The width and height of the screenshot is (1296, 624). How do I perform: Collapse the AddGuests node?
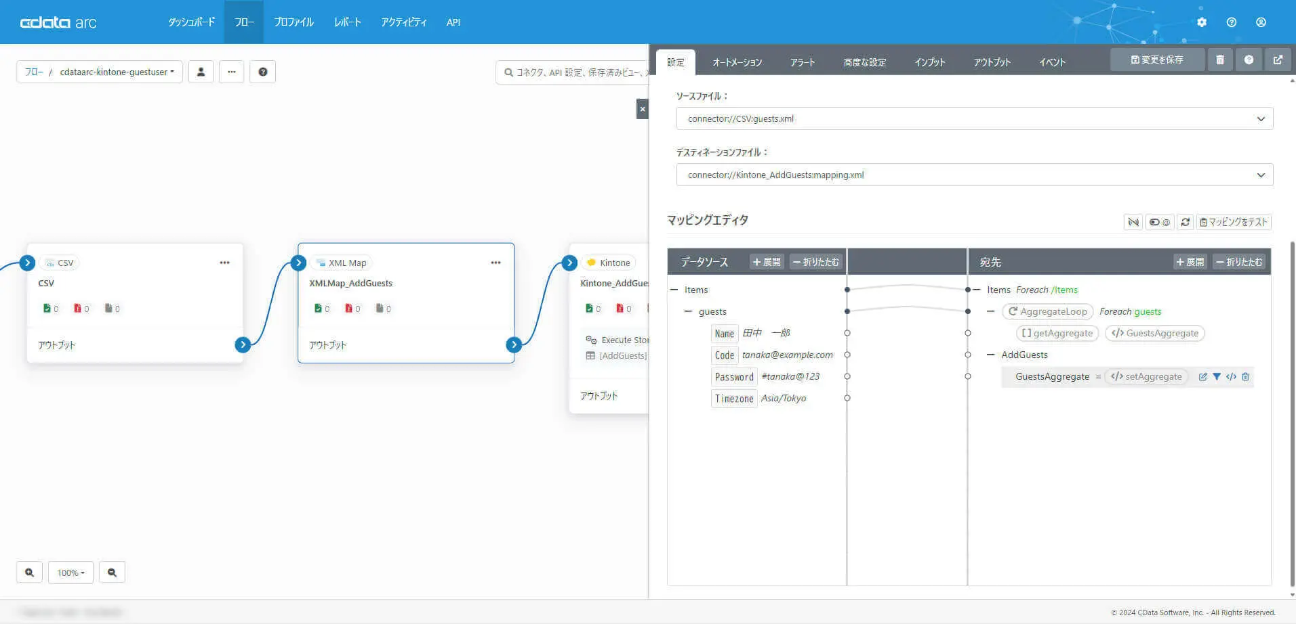pyautogui.click(x=991, y=355)
